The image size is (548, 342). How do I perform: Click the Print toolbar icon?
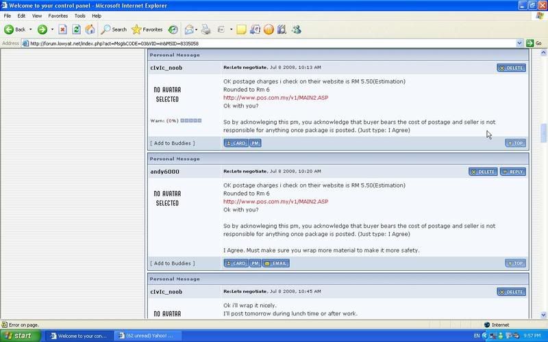[x=206, y=29]
